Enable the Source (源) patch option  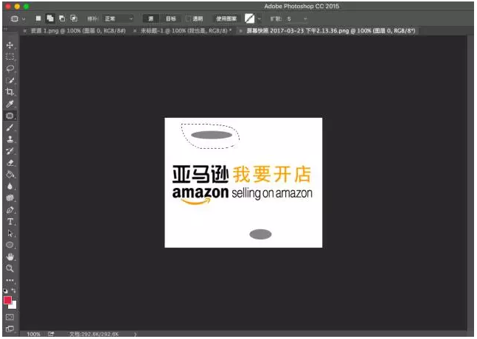[150, 19]
